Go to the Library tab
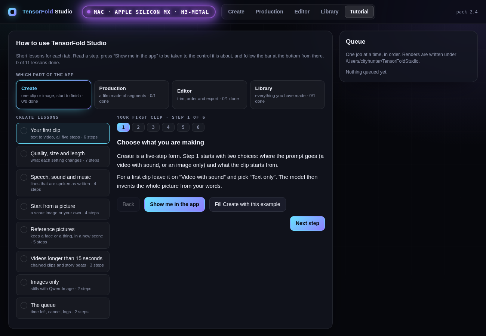 pos(330,12)
